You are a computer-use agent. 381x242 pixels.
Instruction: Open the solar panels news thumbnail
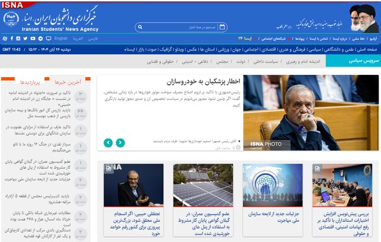(x=203, y=185)
